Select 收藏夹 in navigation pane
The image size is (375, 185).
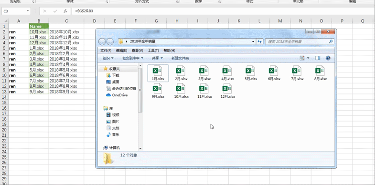(111, 69)
